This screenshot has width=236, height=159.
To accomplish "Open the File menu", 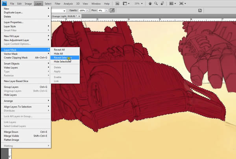I will pyautogui.click(x=12, y=4).
